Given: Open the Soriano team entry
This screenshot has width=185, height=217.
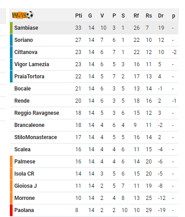Looking at the screenshot, I should pyautogui.click(x=94, y=40).
